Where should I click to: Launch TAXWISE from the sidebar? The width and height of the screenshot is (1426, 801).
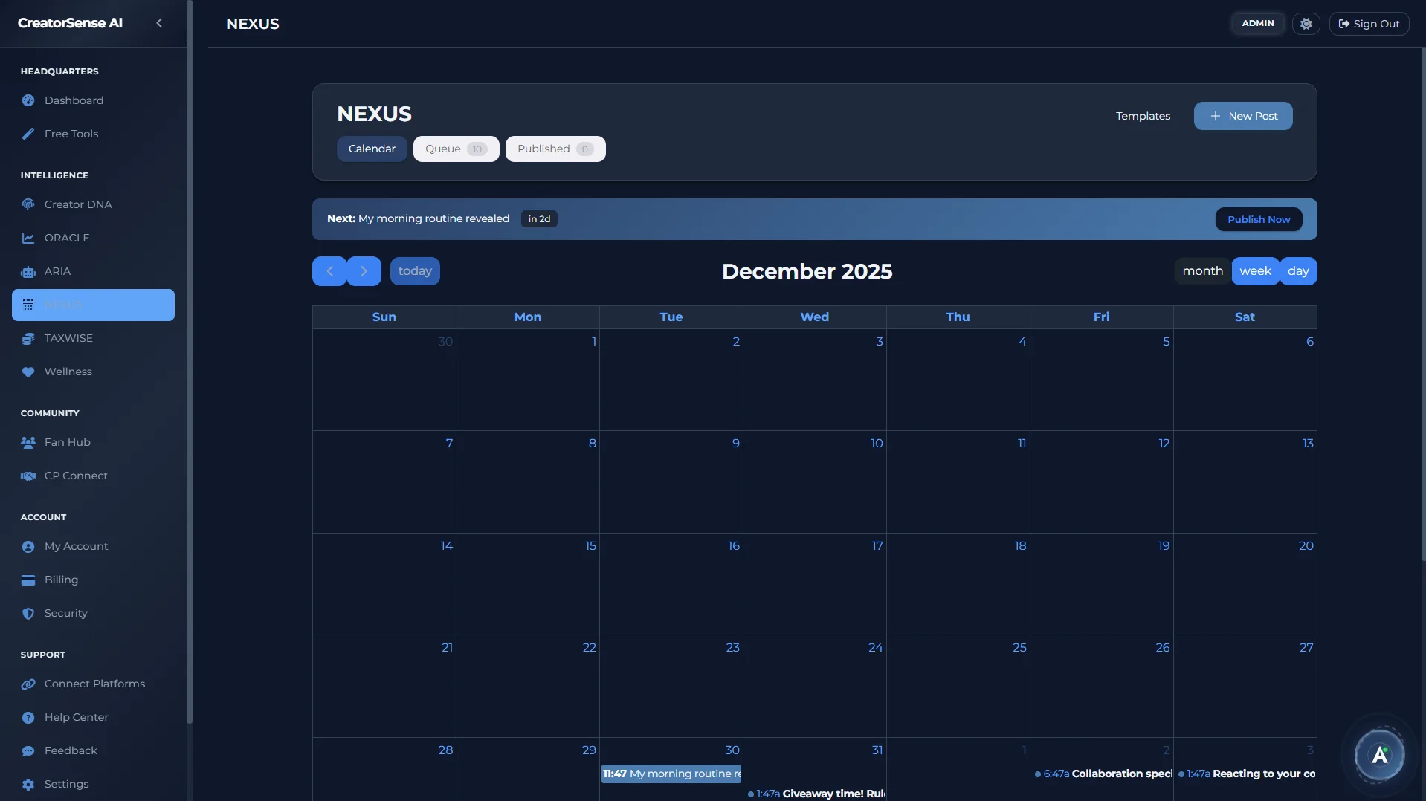pos(67,338)
